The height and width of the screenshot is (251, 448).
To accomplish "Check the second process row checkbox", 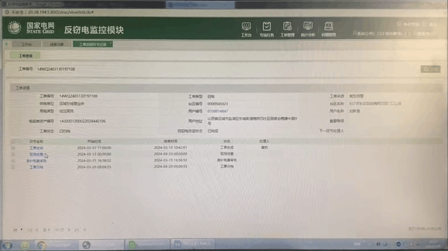I will [13, 154].
